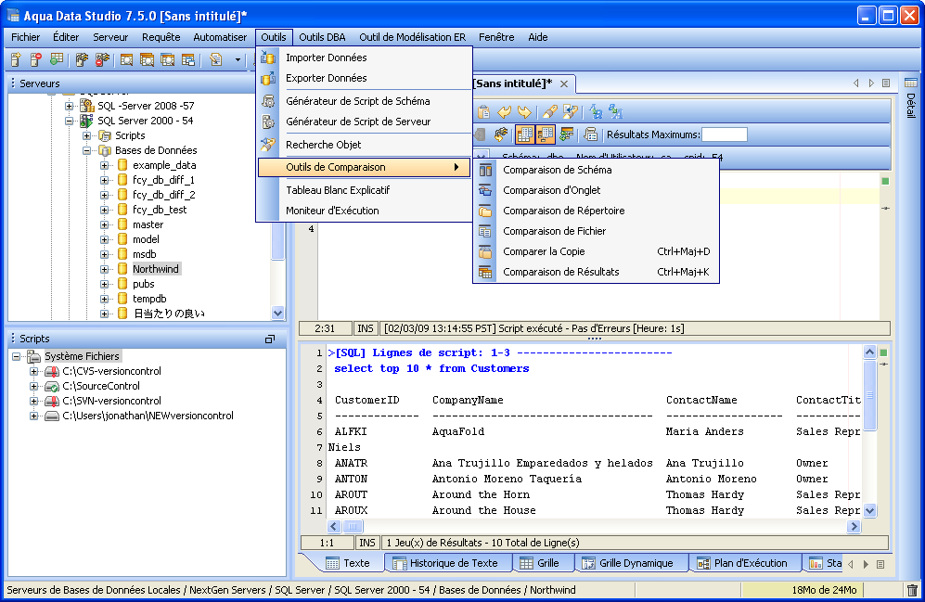Screen dimensions: 925x602
Task: Toggle the second highlighted results mode button
Action: [546, 134]
